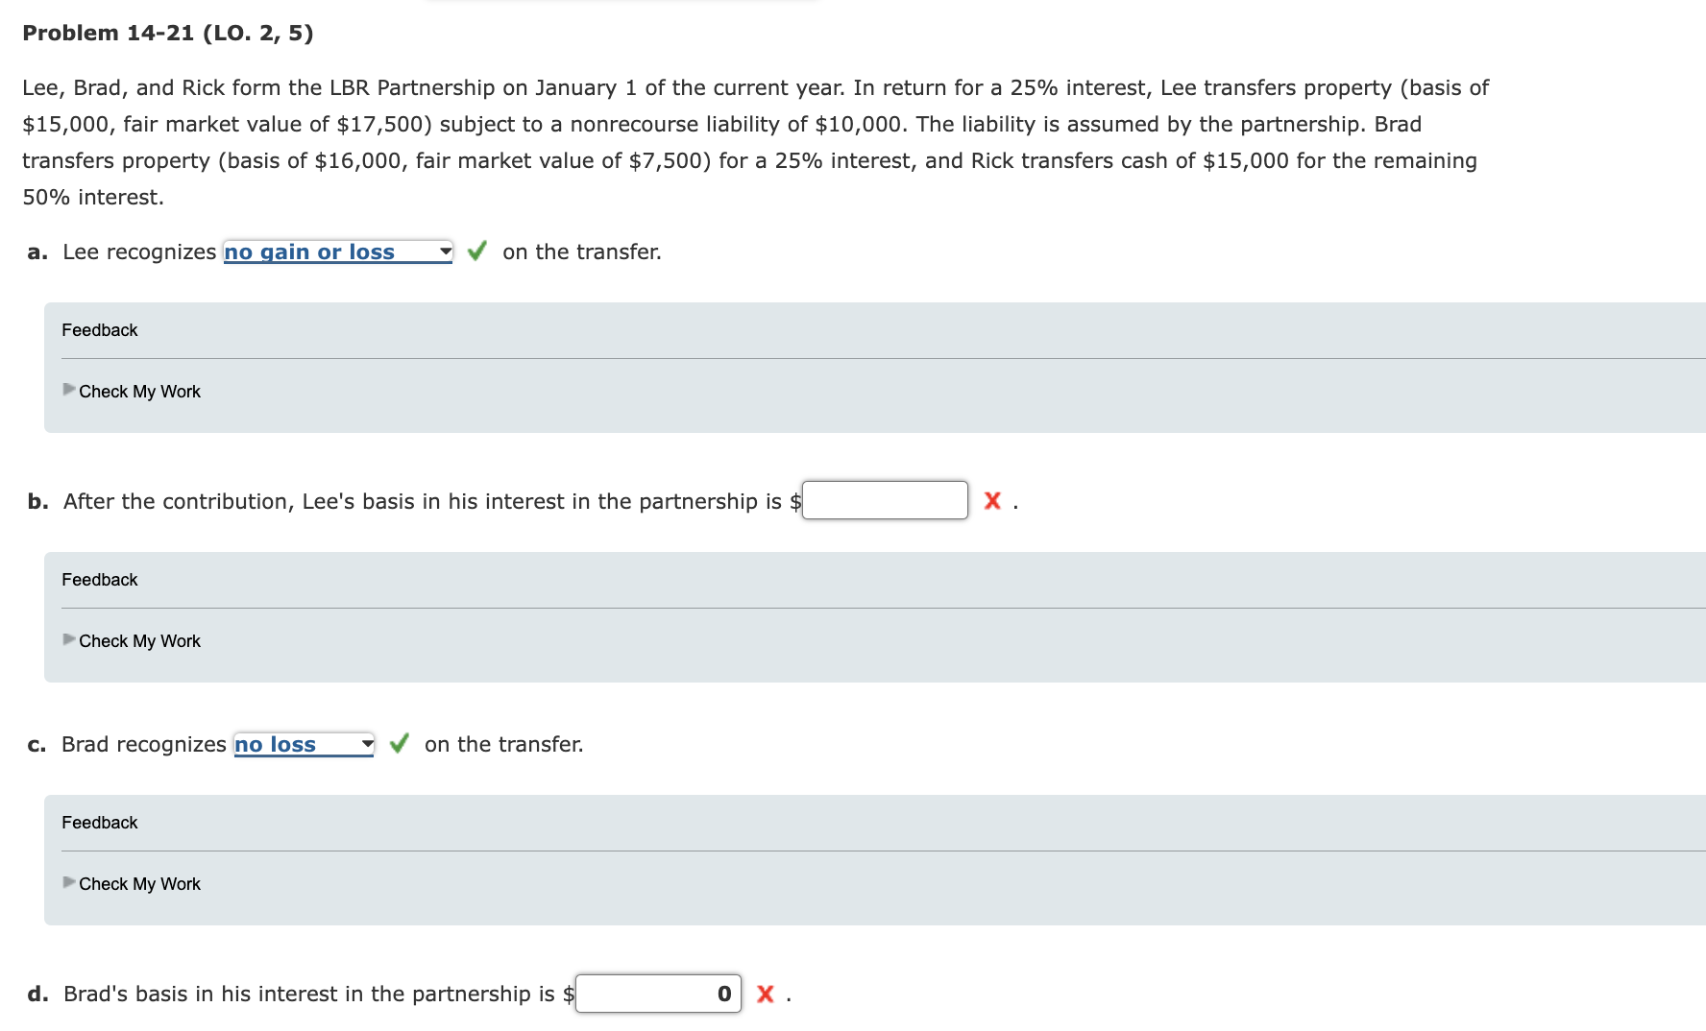1706x1031 pixels.
Task: Click the triangle icon in part c's feedback section
Action: click(x=68, y=882)
